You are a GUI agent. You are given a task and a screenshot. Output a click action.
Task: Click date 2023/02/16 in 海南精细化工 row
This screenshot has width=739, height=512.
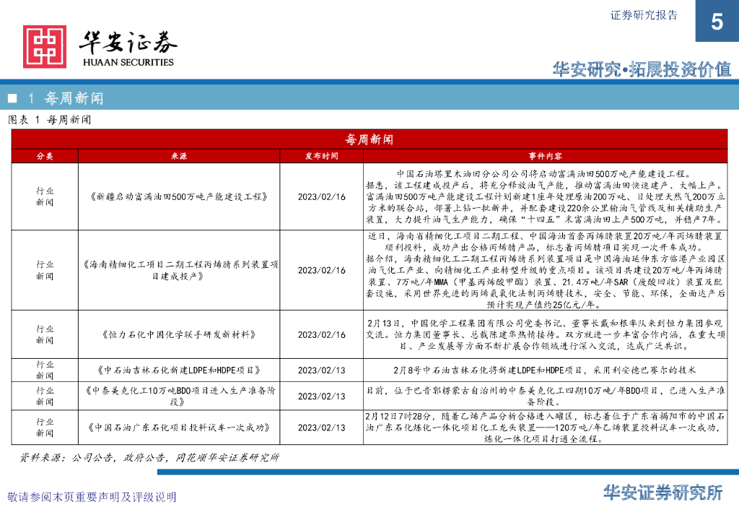tap(321, 270)
